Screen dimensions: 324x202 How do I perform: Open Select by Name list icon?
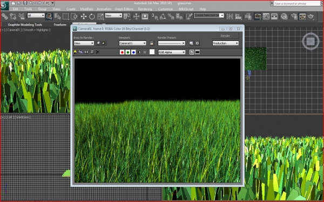pyautogui.click(x=57, y=16)
